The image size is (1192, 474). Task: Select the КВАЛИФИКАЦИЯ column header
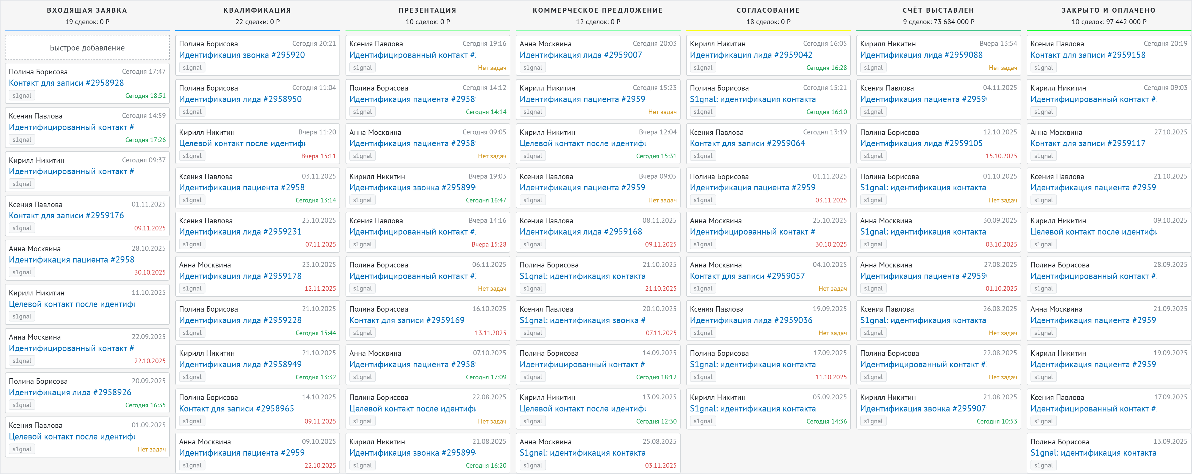click(257, 10)
